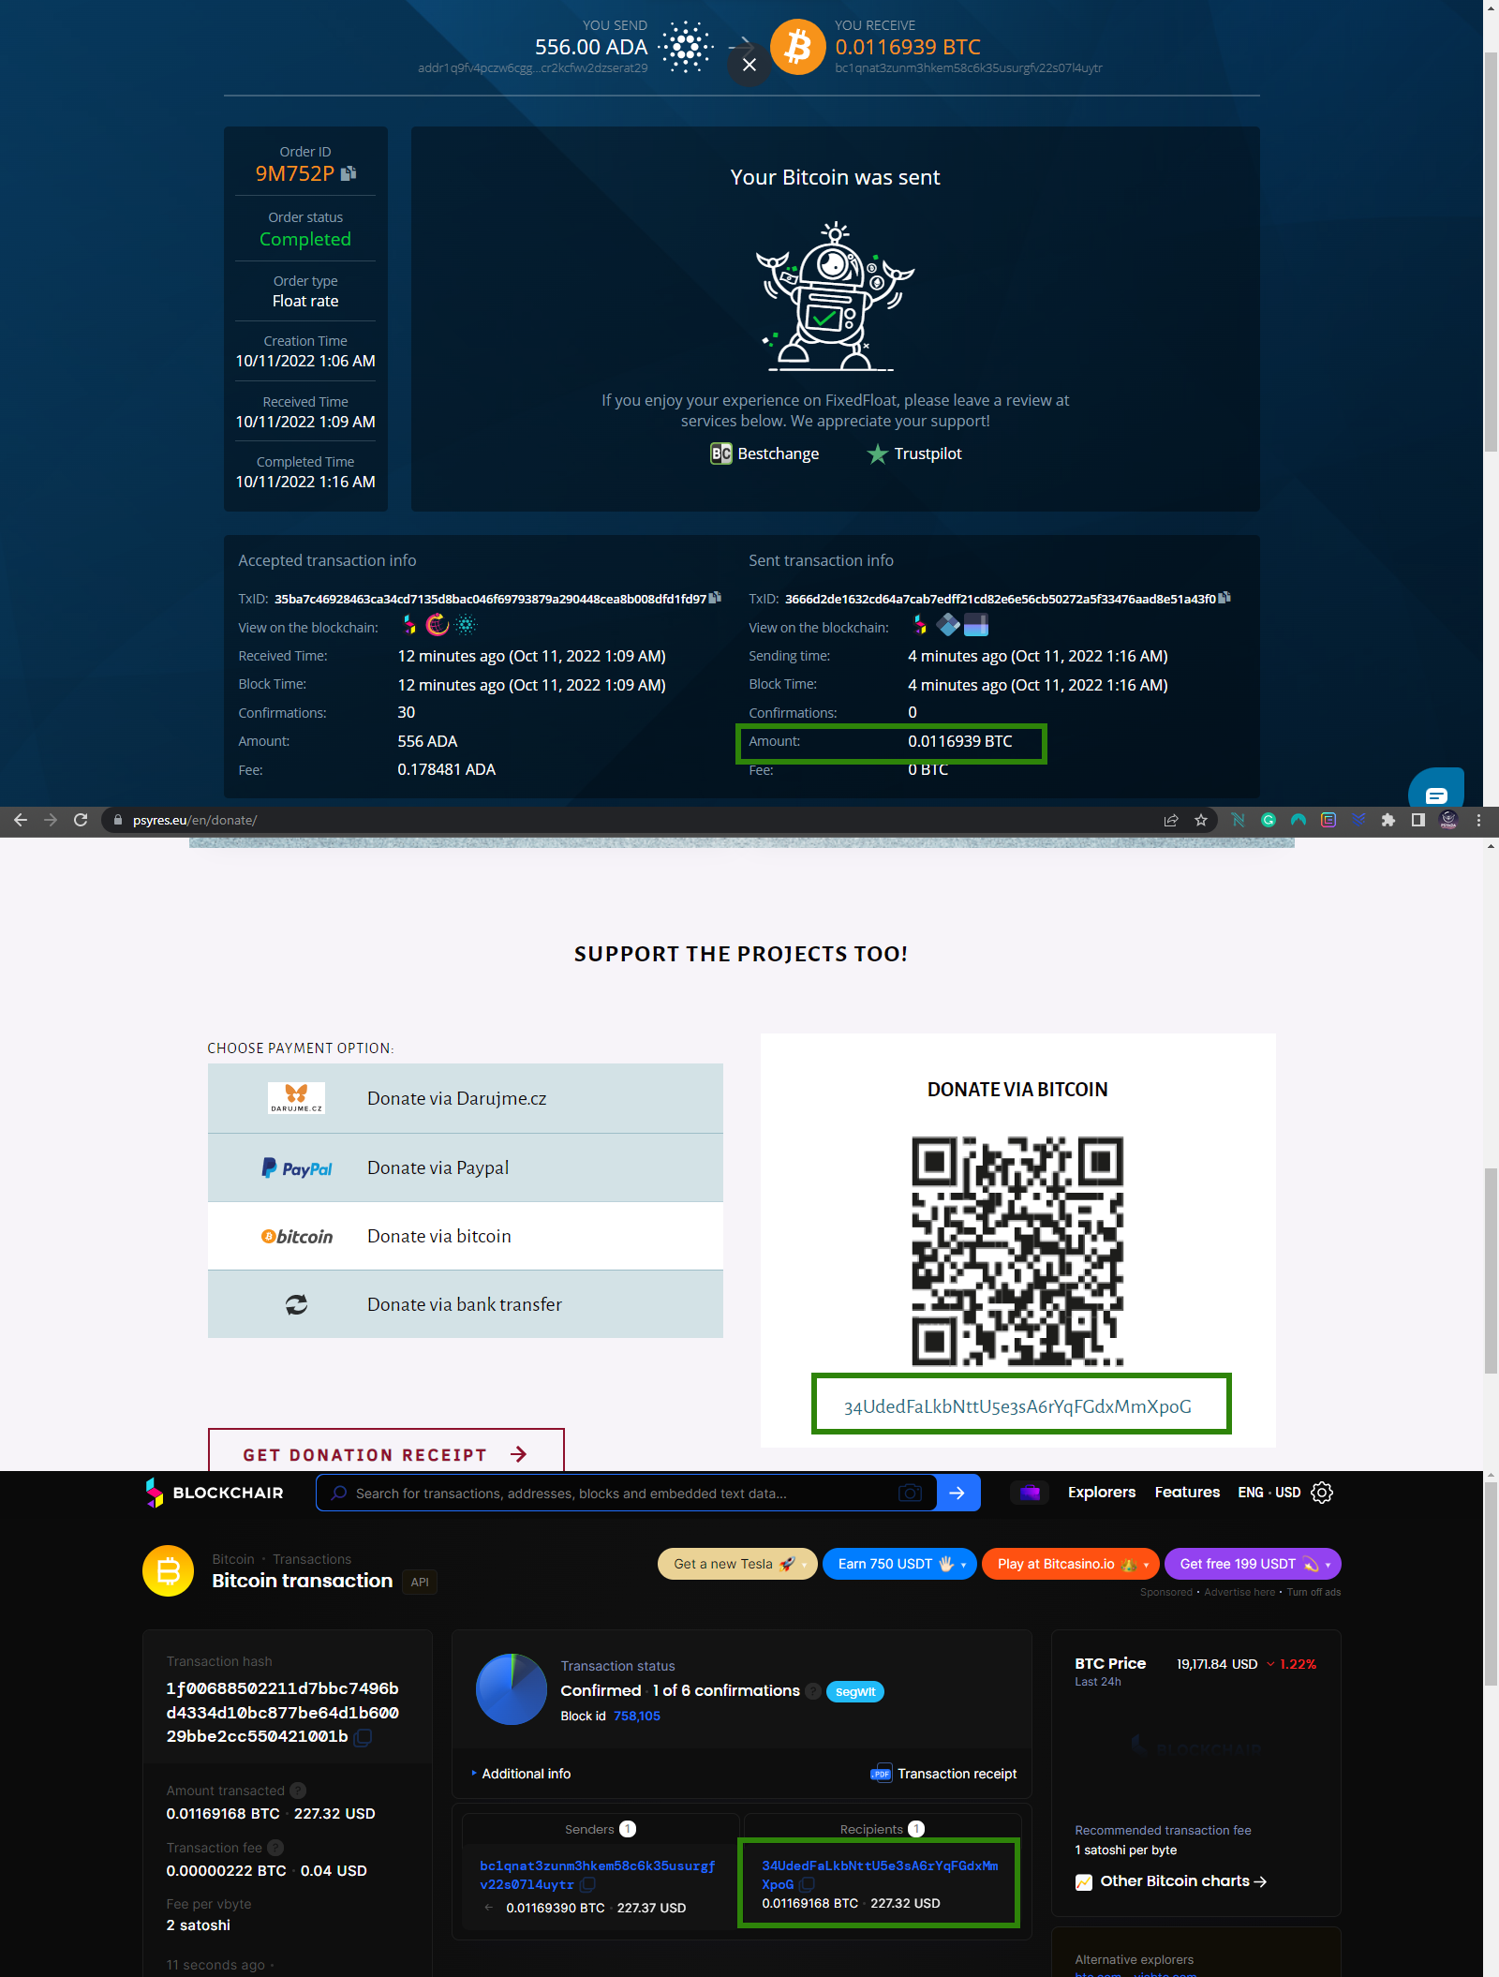Select Donate via Paypal option
This screenshot has height=1977, width=1499.
(x=466, y=1167)
